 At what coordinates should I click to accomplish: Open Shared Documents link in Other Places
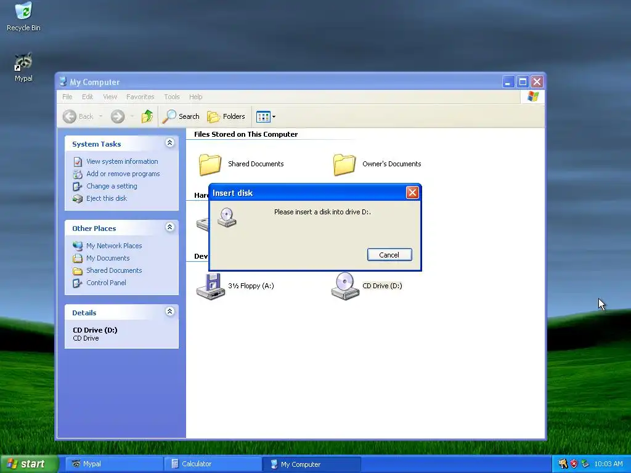(x=114, y=271)
